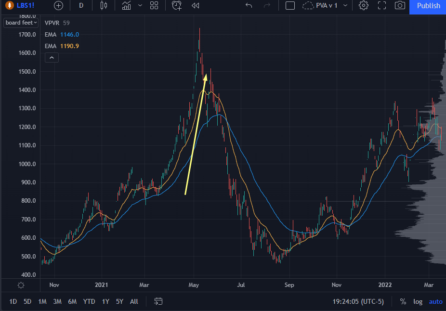The image size is (446, 311).
Task: Open indicator templates grid icon
Action: point(154,5)
